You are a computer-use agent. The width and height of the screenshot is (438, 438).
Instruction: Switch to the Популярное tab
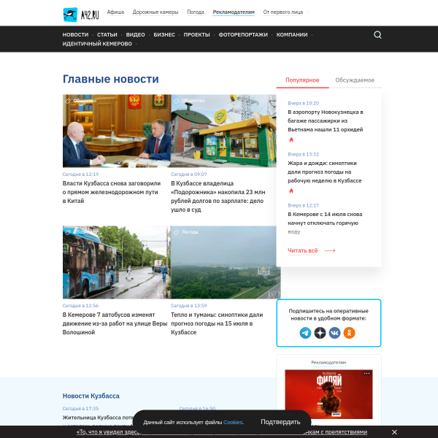[x=302, y=80]
